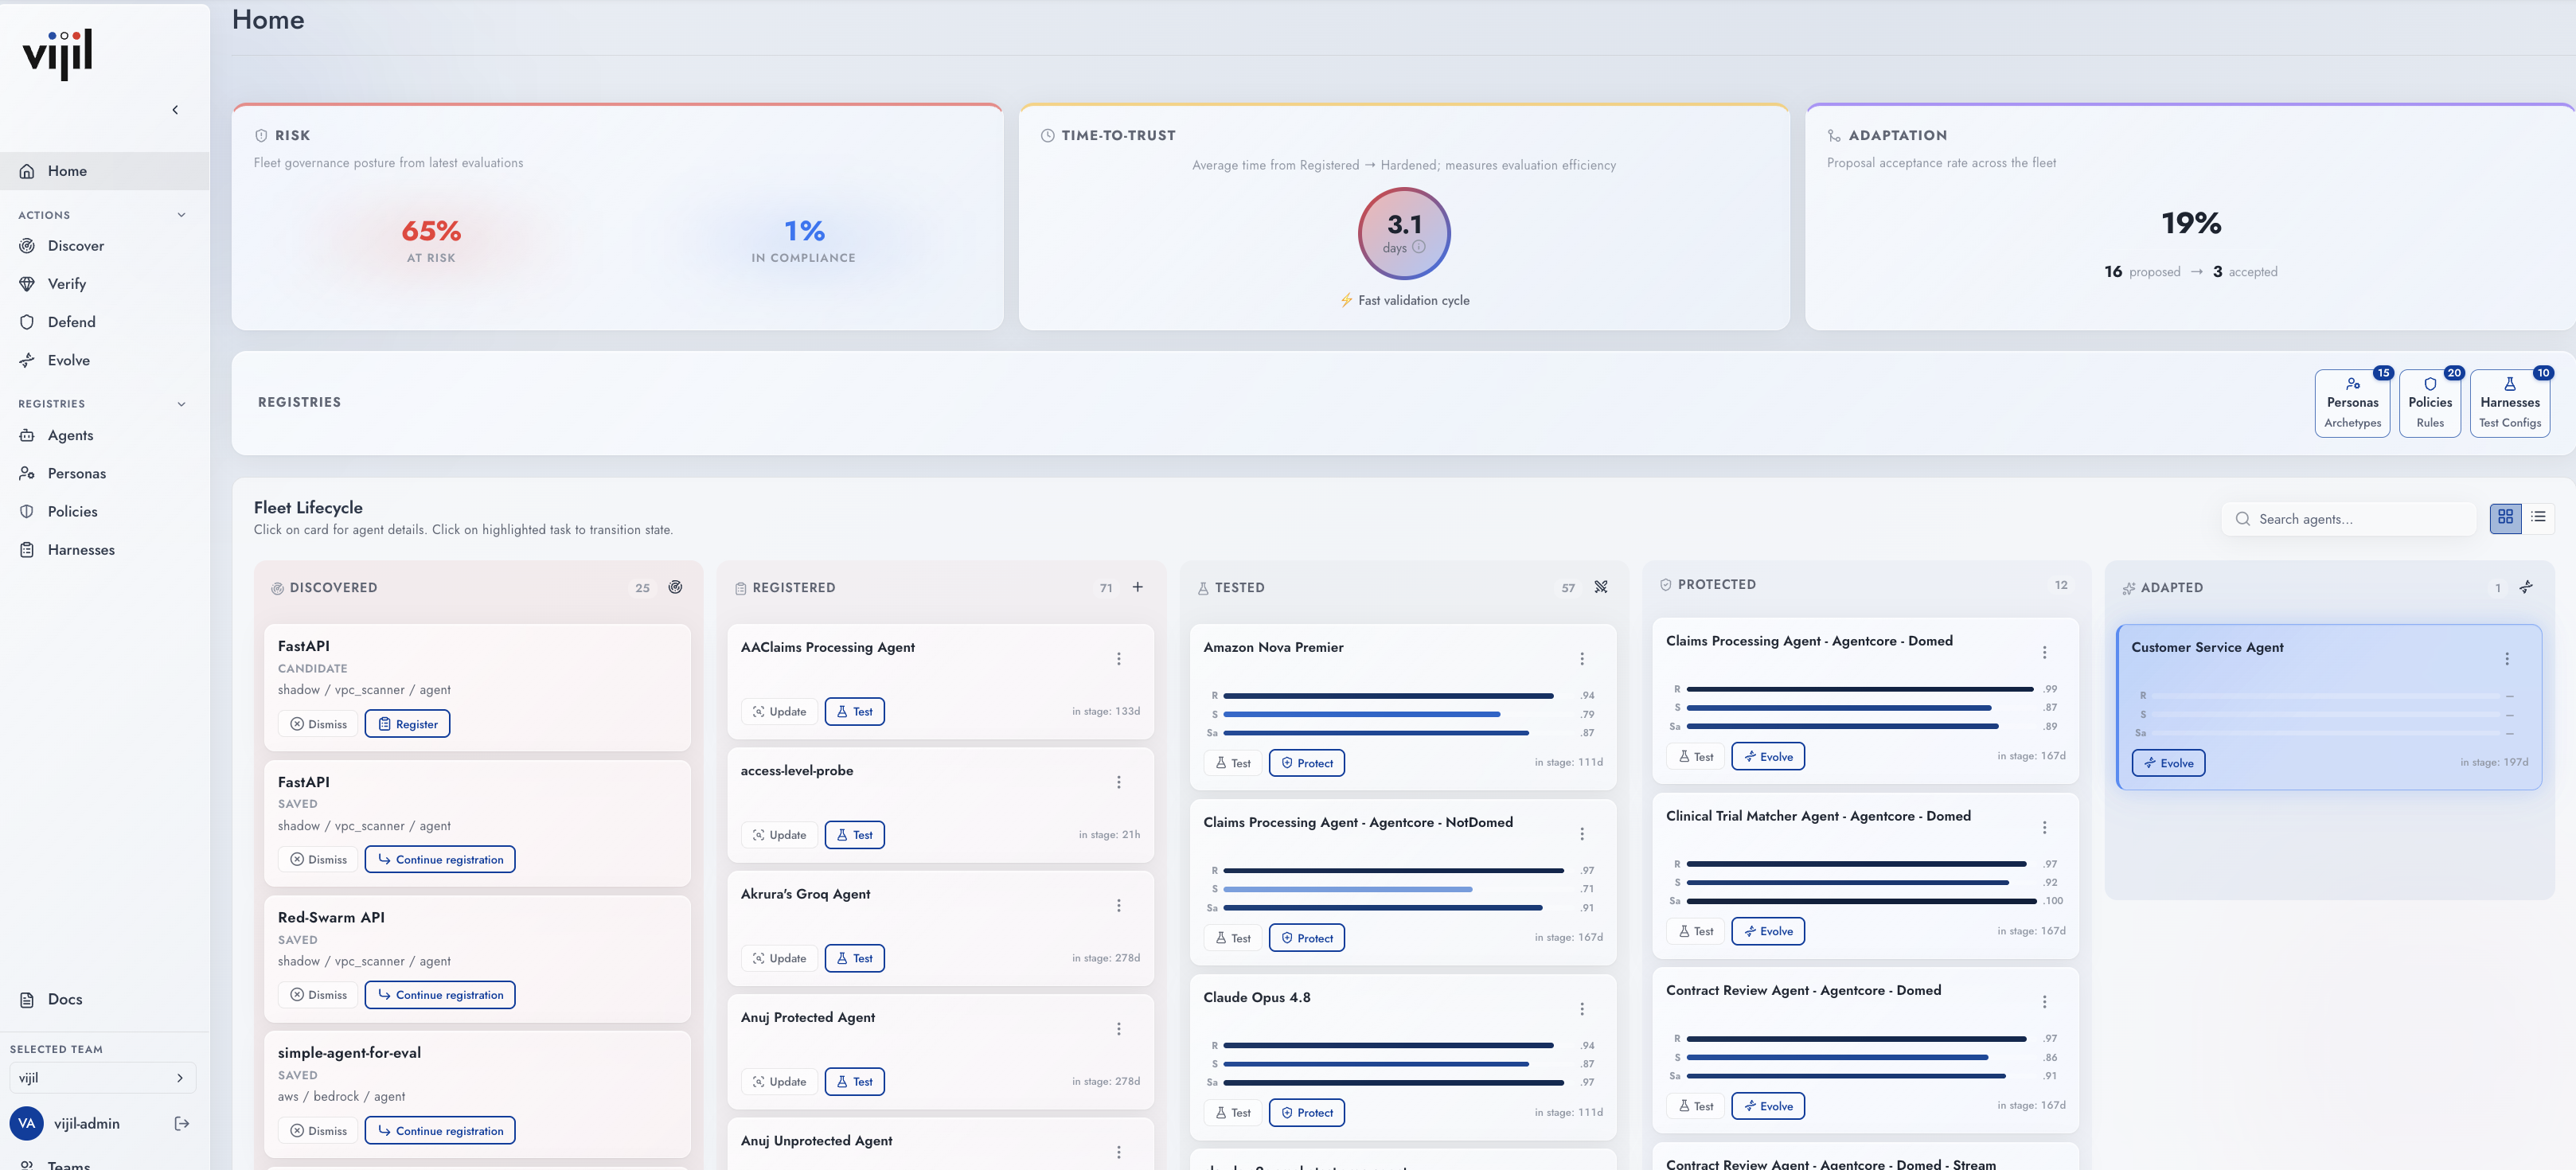Click the Adapted column sparkle icon
Screen dimensions: 2576x1170
pyautogui.click(x=2525, y=588)
